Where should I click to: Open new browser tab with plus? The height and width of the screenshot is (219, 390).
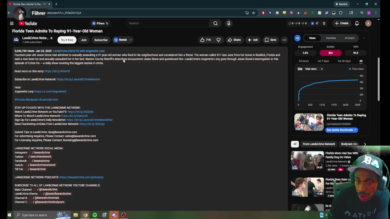click(56, 4)
